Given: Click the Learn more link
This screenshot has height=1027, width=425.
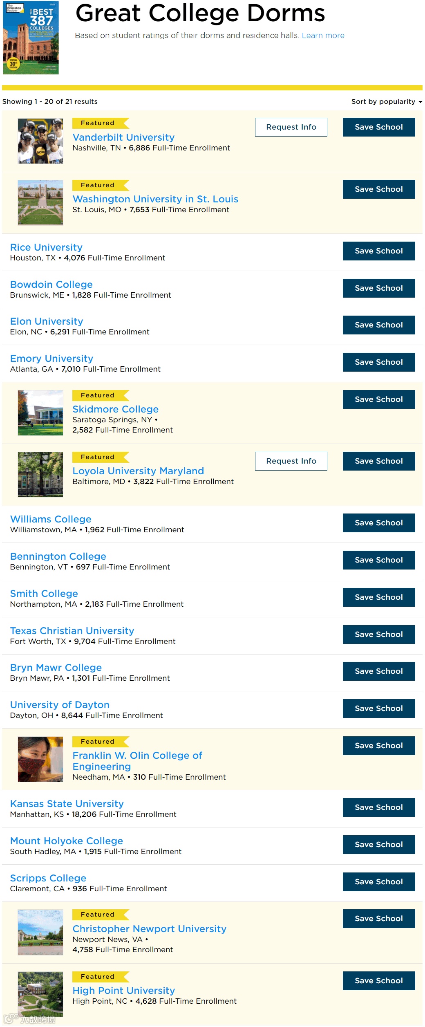Looking at the screenshot, I should [323, 36].
